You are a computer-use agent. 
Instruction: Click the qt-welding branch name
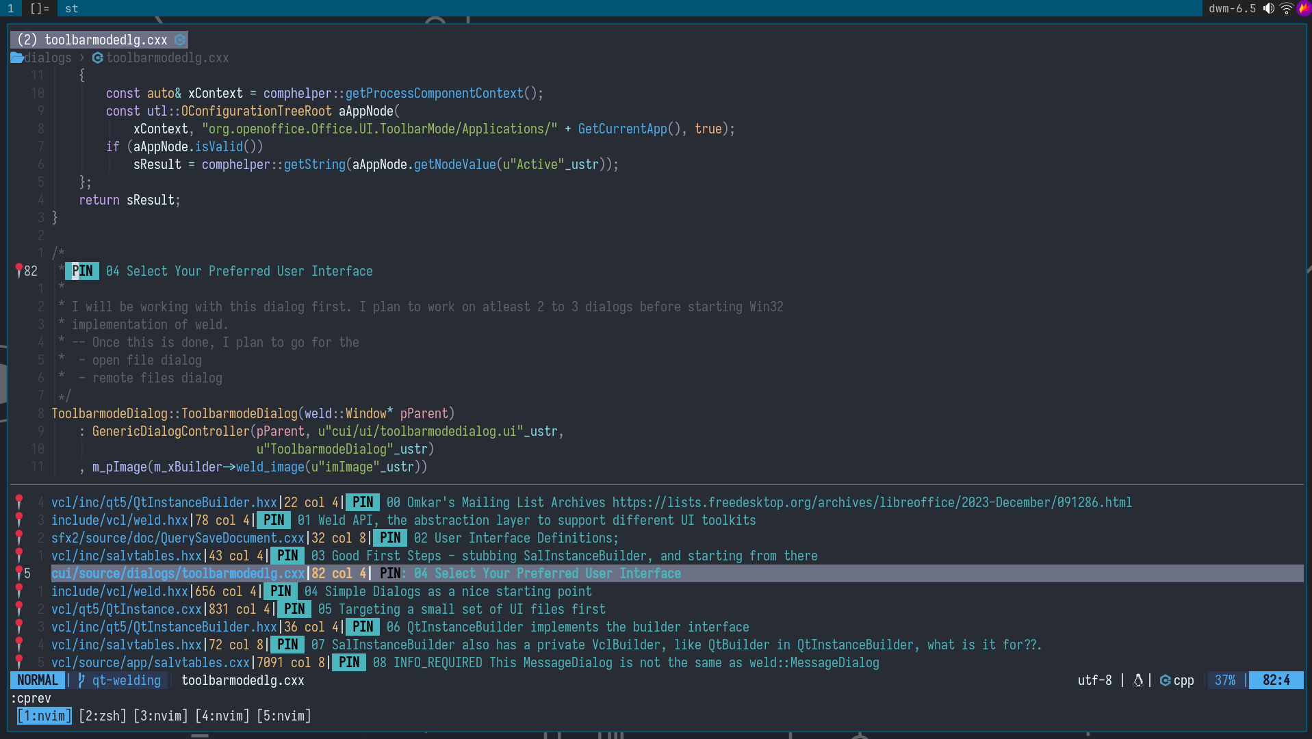(x=127, y=680)
